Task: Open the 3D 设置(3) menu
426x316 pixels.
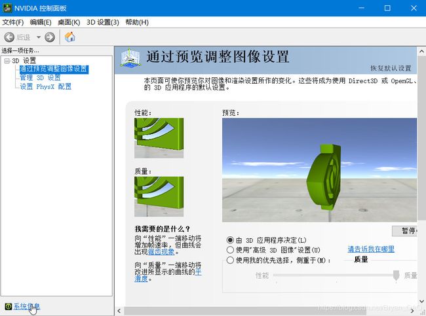Action: coord(103,22)
